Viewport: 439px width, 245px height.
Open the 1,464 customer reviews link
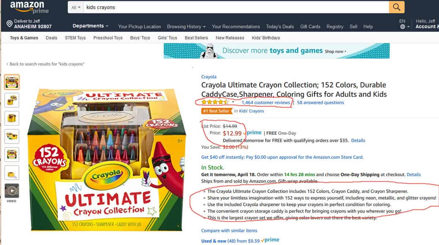266,103
